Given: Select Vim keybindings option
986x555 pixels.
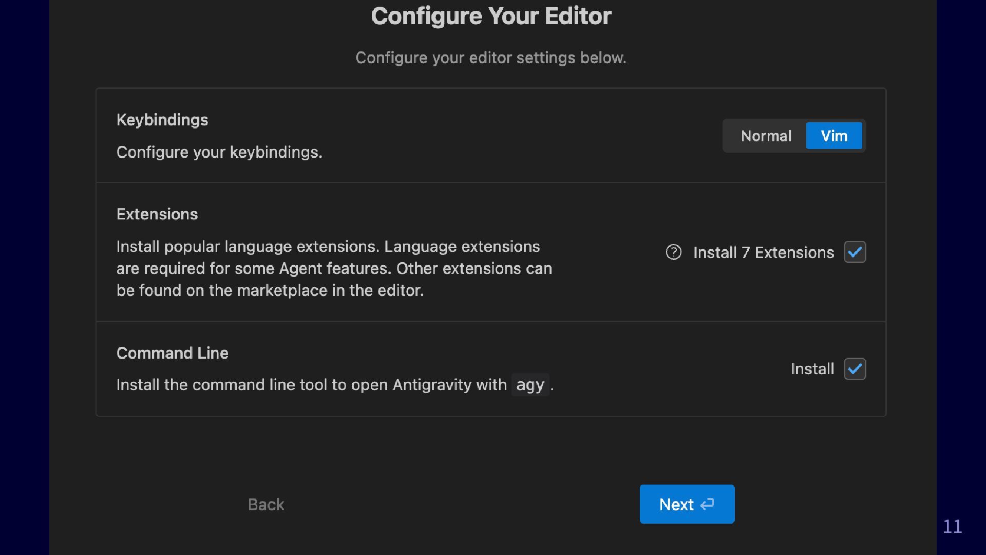Looking at the screenshot, I should click(833, 136).
